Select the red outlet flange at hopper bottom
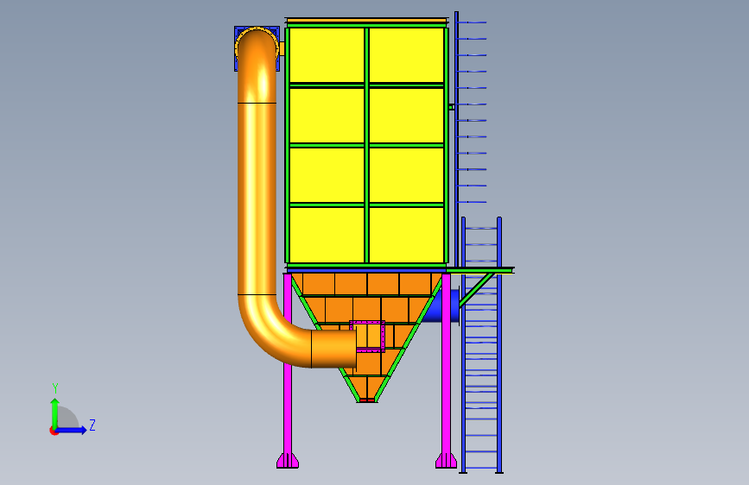Screen dimensions: 749x485 click(367, 400)
